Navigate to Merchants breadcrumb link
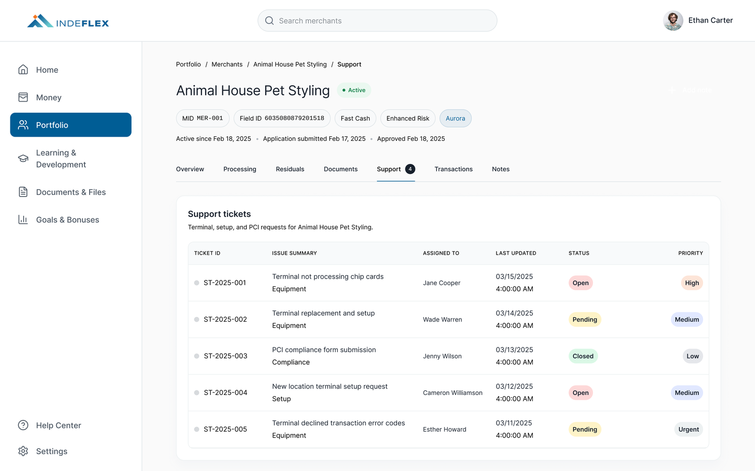755x471 pixels. 227,64
